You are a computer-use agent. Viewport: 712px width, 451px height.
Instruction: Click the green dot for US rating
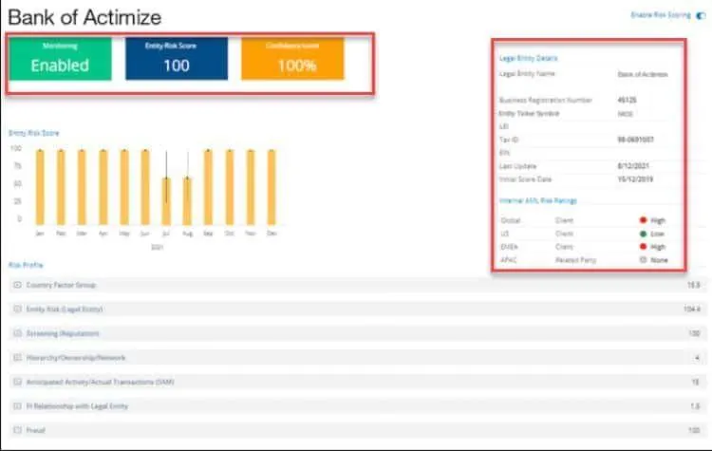643,234
